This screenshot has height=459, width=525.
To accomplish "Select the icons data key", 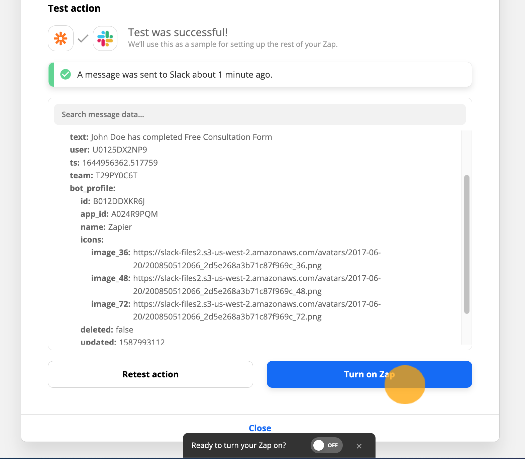I will (x=92, y=240).
